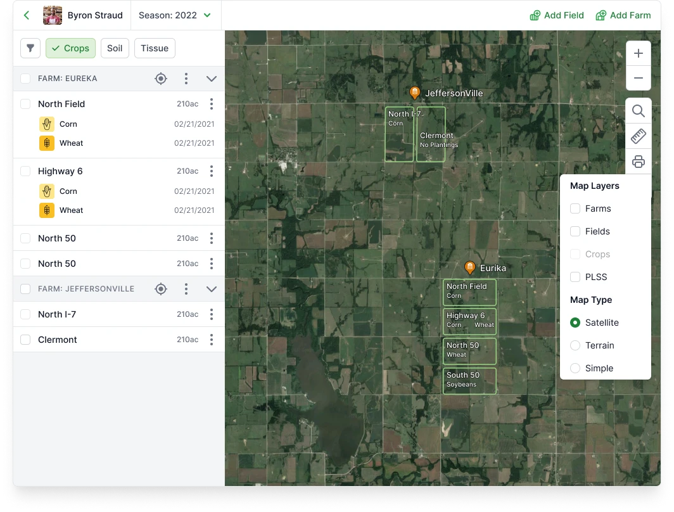The width and height of the screenshot is (674, 512).
Task: Zoom in the map with plus button
Action: click(x=639, y=53)
